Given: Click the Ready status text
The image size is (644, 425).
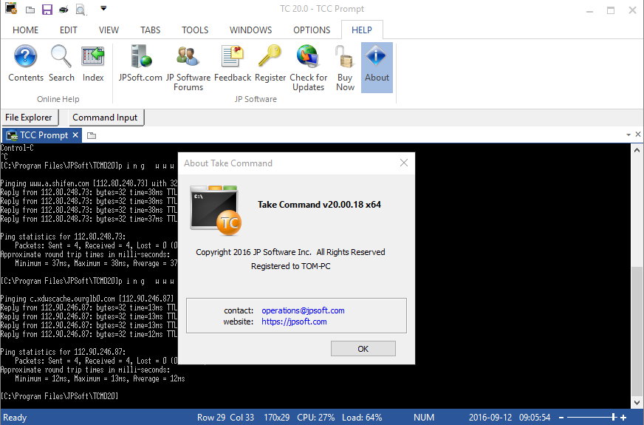Looking at the screenshot, I should click(16, 418).
